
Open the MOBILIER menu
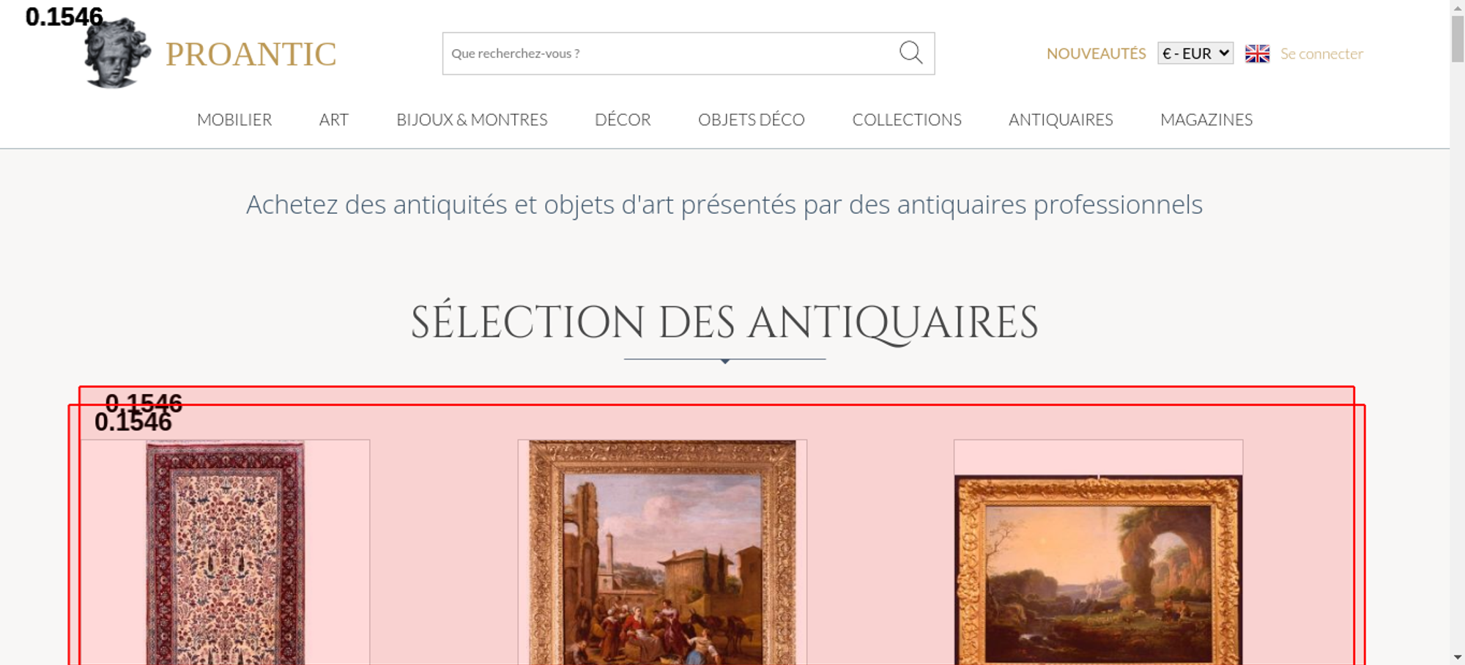point(234,119)
